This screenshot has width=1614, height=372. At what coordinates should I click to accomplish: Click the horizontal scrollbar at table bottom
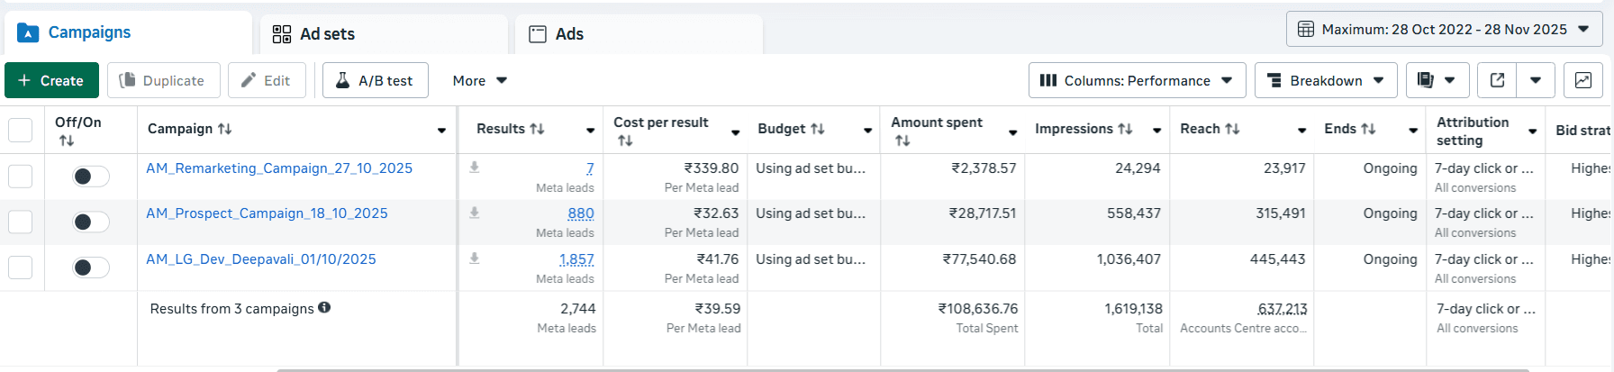pyautogui.click(x=901, y=369)
